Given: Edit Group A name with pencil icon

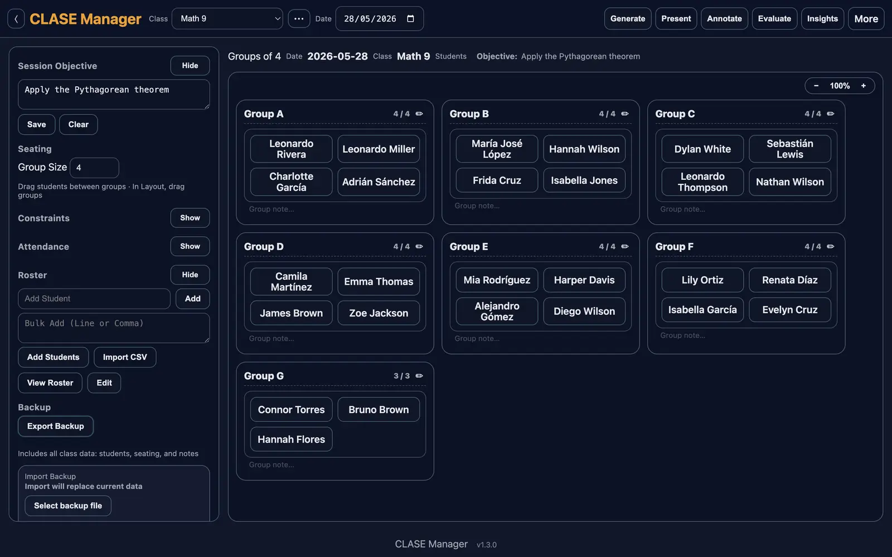Looking at the screenshot, I should coord(419,114).
